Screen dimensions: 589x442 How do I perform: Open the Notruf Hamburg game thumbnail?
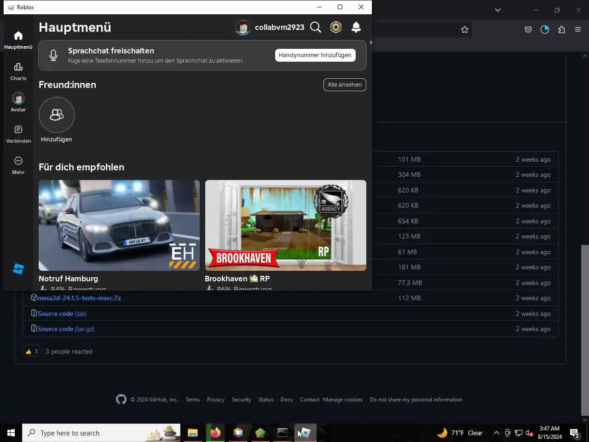tap(119, 225)
